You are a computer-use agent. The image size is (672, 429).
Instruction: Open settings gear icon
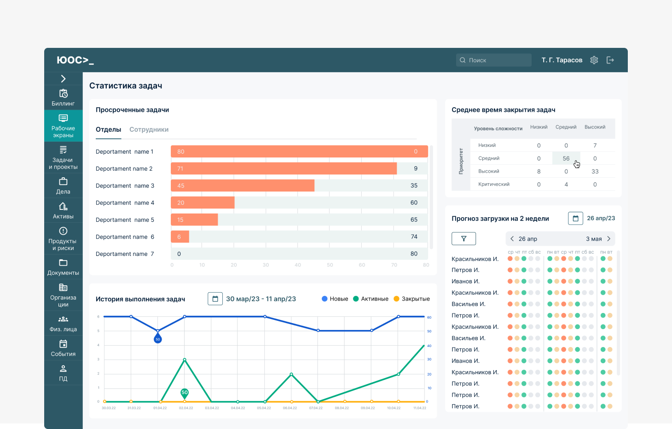[x=594, y=60]
